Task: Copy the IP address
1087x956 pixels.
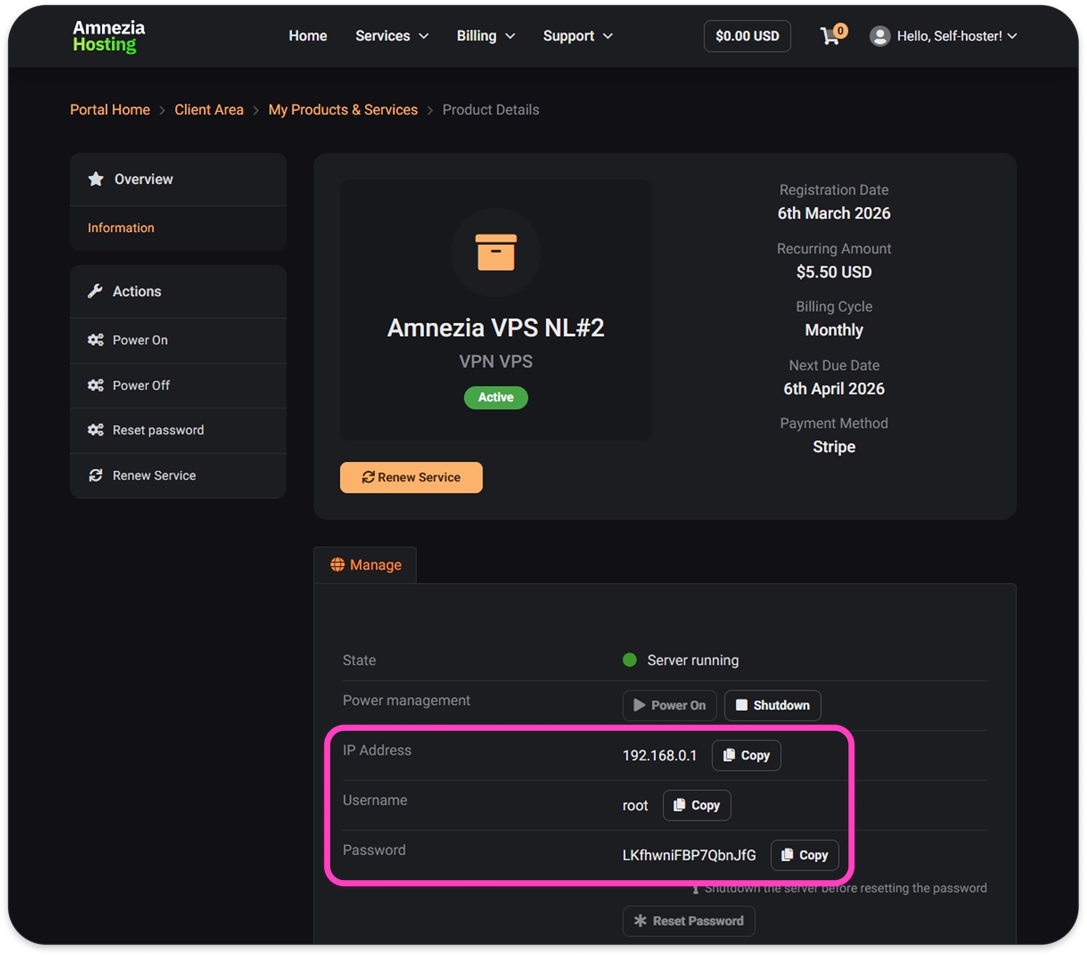Action: pos(746,755)
